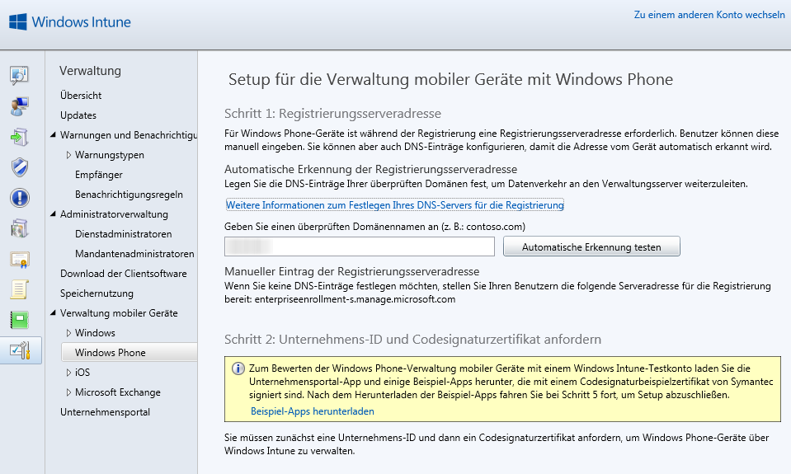Expand the Microsoft Exchange node arrow
This screenshot has width=791, height=474.
pos(68,392)
